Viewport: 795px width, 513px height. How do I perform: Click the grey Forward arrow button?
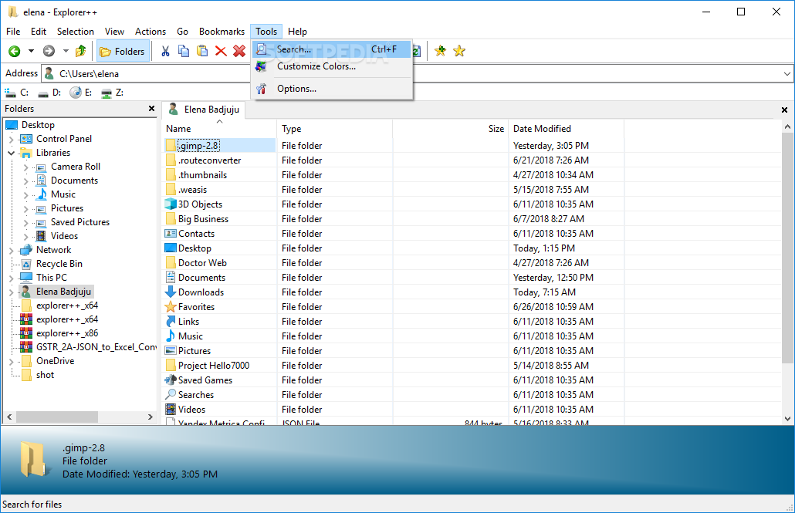[49, 51]
